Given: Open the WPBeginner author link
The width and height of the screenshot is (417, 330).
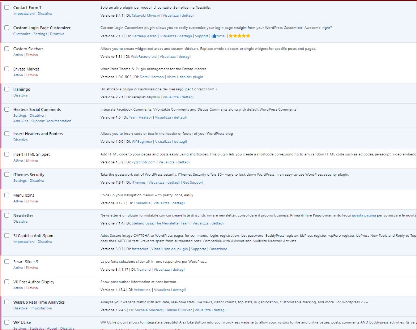Looking at the screenshot, I should 142,142.
